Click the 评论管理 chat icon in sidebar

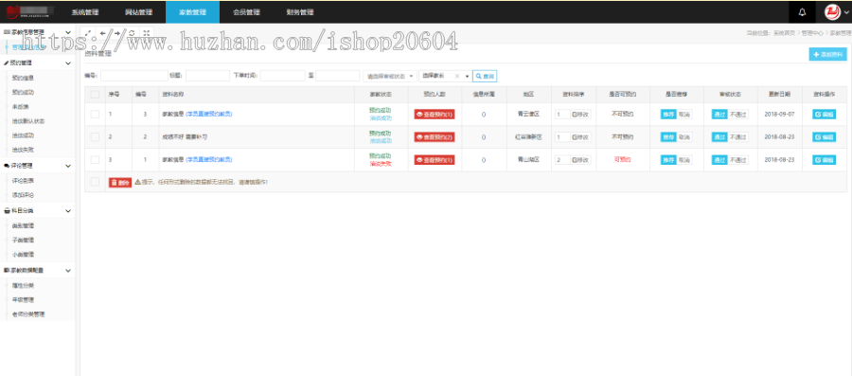[x=6, y=166]
